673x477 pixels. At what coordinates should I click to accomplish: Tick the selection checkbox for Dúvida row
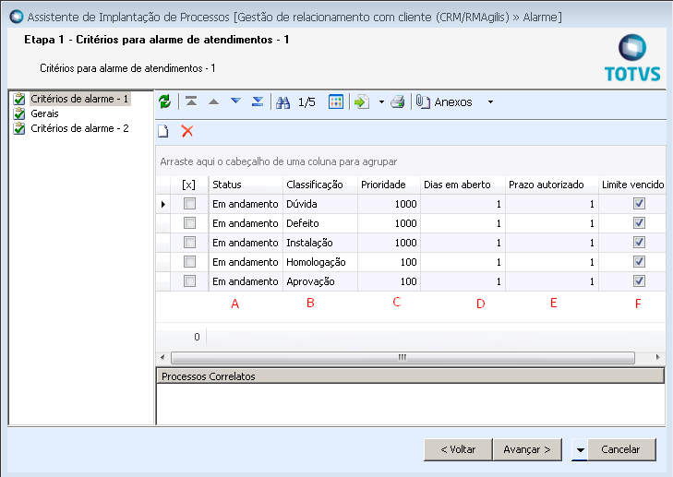pos(189,203)
